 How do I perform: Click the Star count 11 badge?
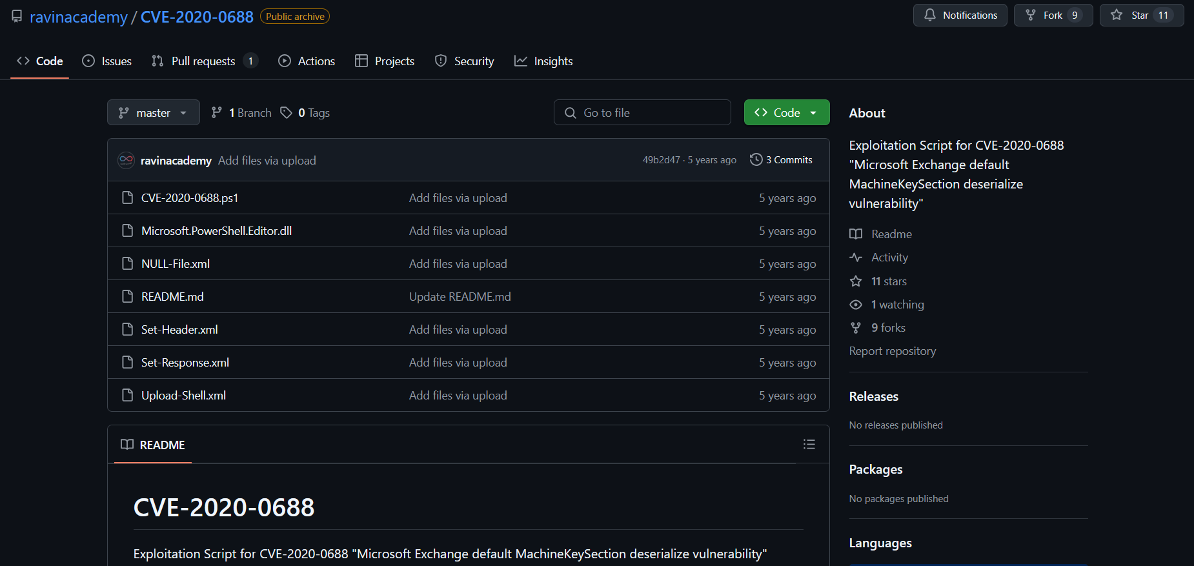pyautogui.click(x=1164, y=15)
